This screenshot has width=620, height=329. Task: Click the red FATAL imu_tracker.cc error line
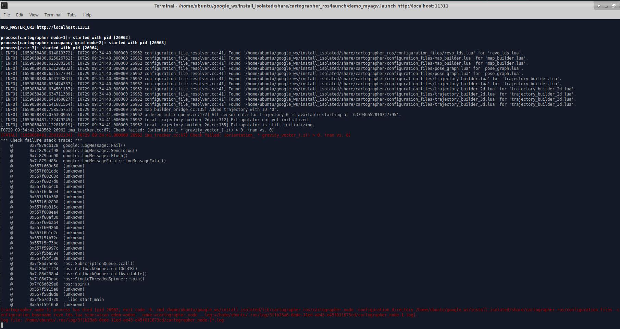[x=176, y=135]
